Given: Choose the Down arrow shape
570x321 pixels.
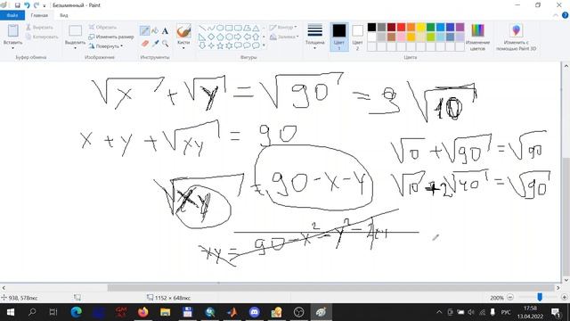Looking at the screenshot, I should coord(202,45).
